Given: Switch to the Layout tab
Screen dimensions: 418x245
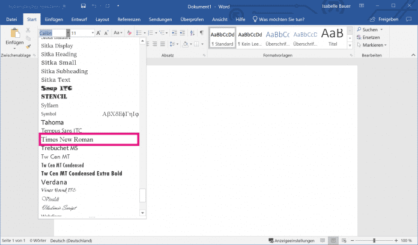Looking at the screenshot, I should click(x=102, y=19).
